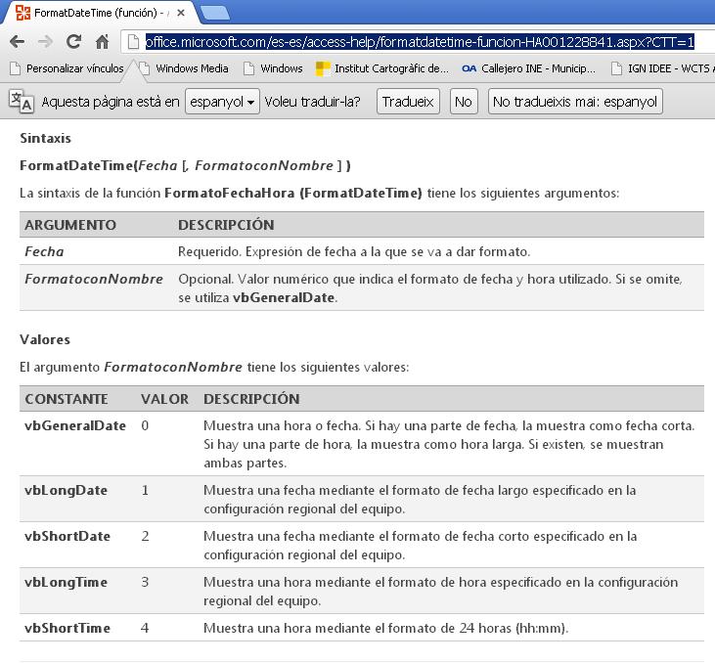Select the FormatDateTime (función) tab
The width and height of the screenshot is (715, 663).
click(x=99, y=13)
